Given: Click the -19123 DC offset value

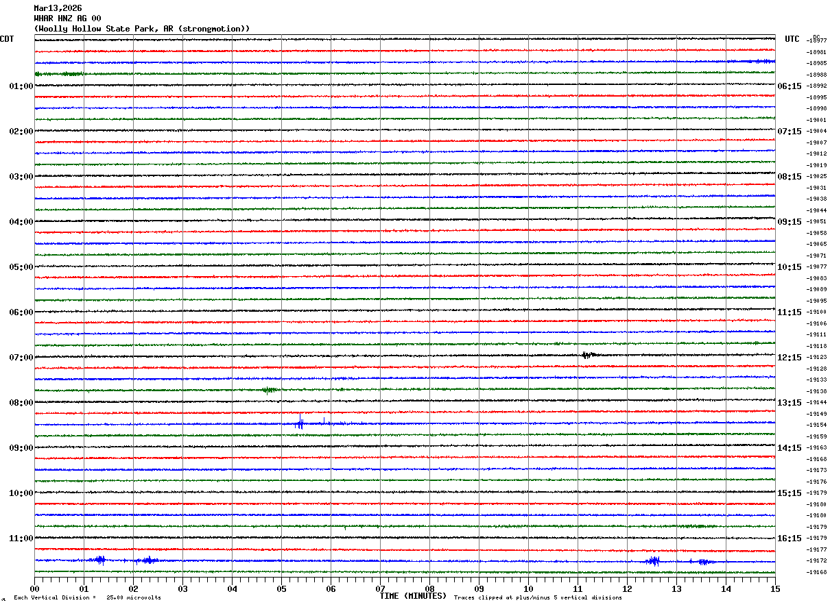Looking at the screenshot, I should pos(816,358).
